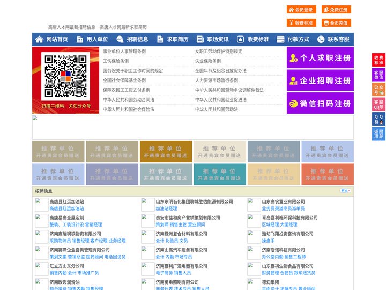Click the 金币充值 button
Image resolution: width=386 pixels, height=290 pixels.
pos(336,23)
